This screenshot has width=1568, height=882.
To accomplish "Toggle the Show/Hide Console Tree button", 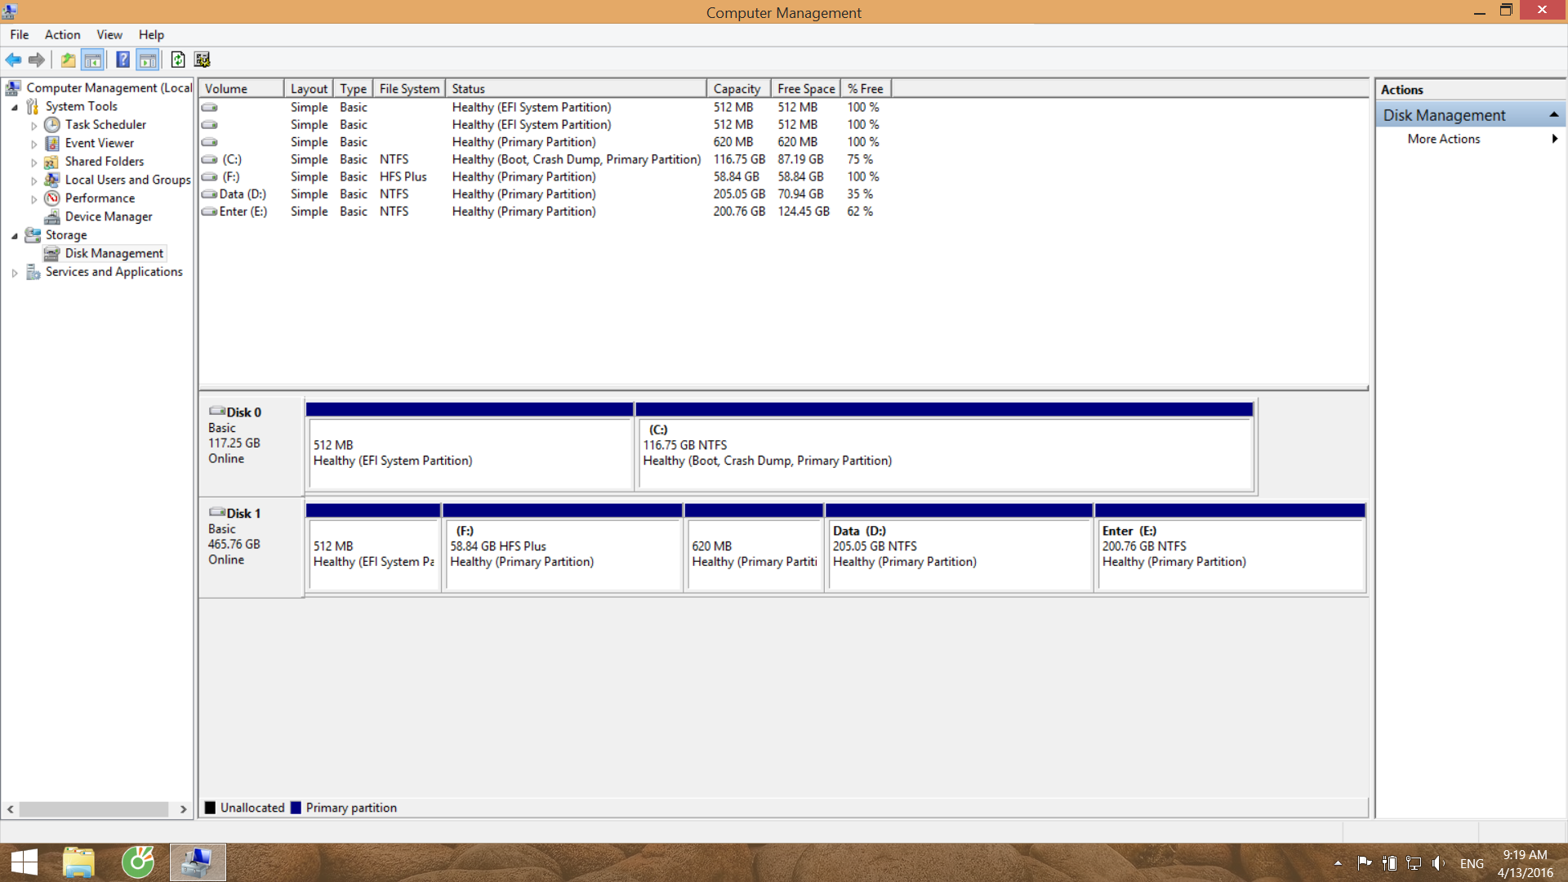I will click(92, 60).
